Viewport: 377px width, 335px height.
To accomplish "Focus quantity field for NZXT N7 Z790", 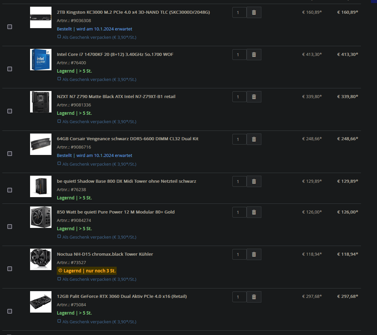I will coord(239,97).
